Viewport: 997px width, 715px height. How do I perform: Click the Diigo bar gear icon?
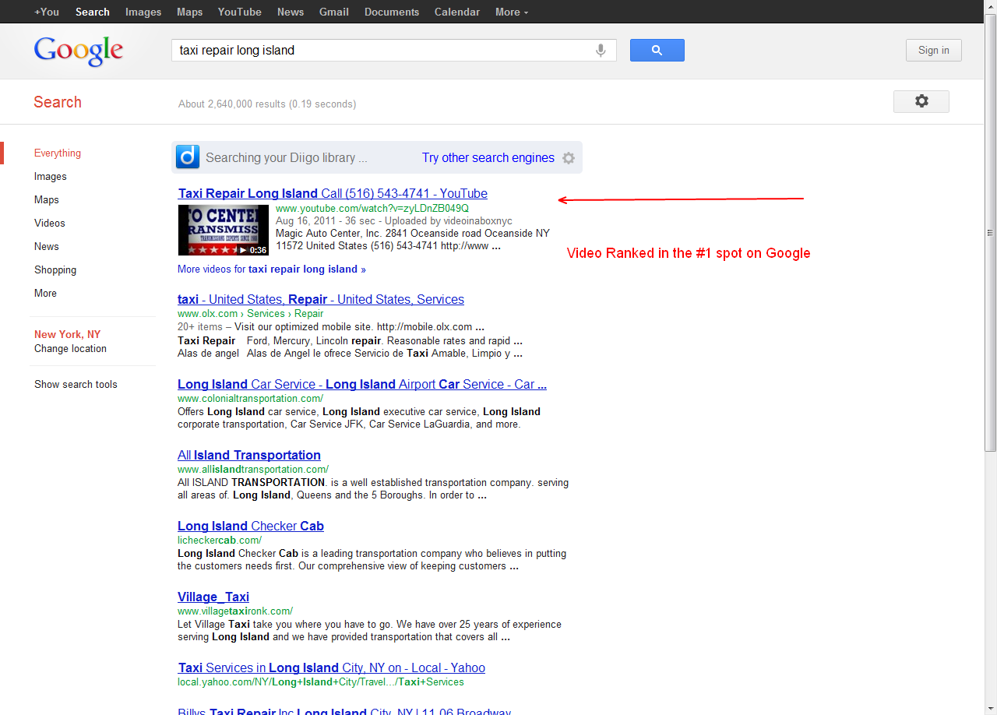click(569, 158)
